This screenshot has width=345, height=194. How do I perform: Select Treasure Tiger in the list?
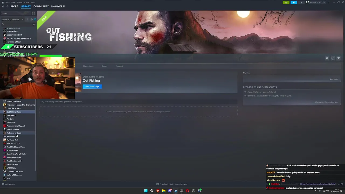[12, 164]
